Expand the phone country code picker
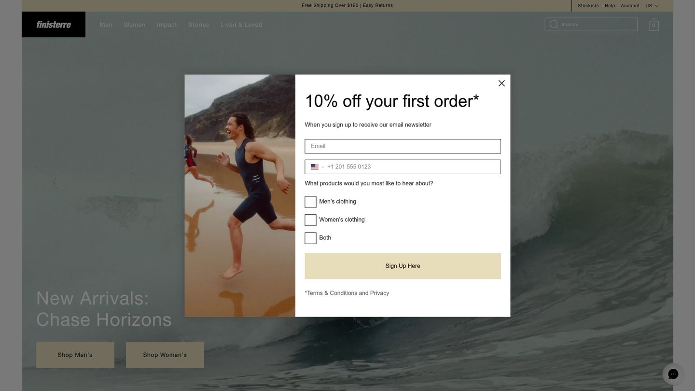 tap(322, 167)
